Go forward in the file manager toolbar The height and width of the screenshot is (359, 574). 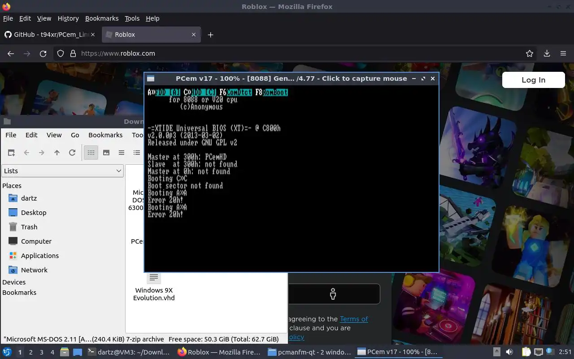(42, 153)
